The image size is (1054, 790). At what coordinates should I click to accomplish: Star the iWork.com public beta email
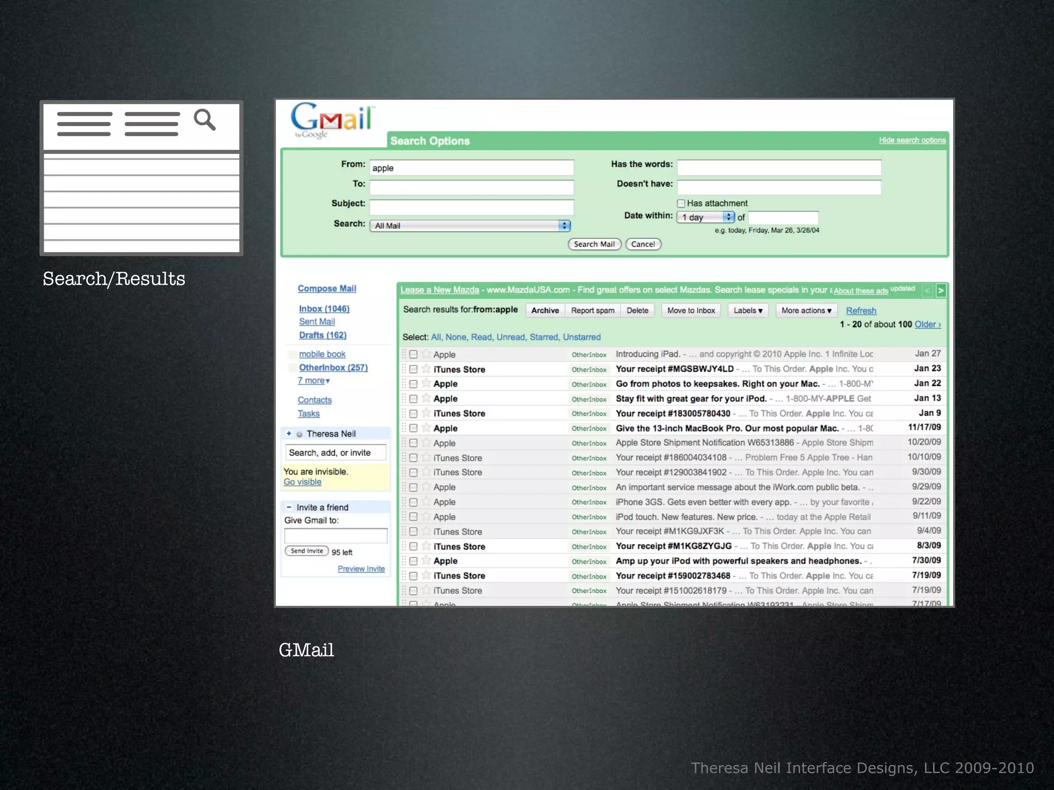coord(426,487)
